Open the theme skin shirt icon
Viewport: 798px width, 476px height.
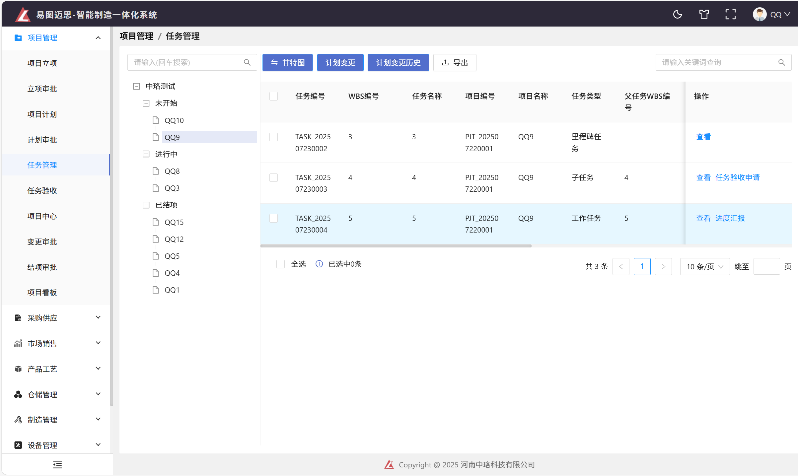(x=704, y=15)
